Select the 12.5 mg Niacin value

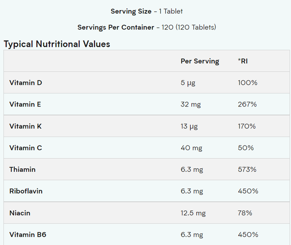tap(193, 213)
